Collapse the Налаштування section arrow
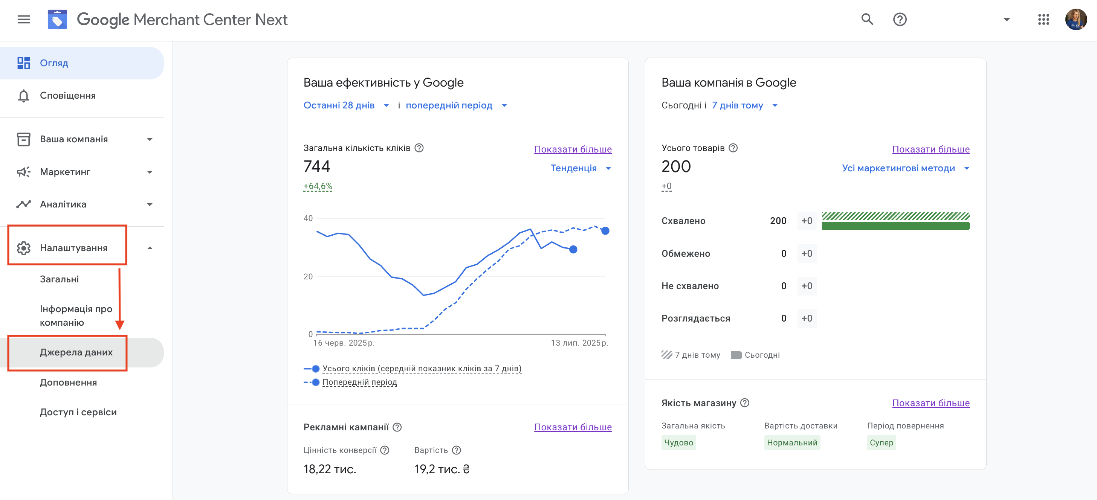This screenshot has width=1097, height=500. 150,248
